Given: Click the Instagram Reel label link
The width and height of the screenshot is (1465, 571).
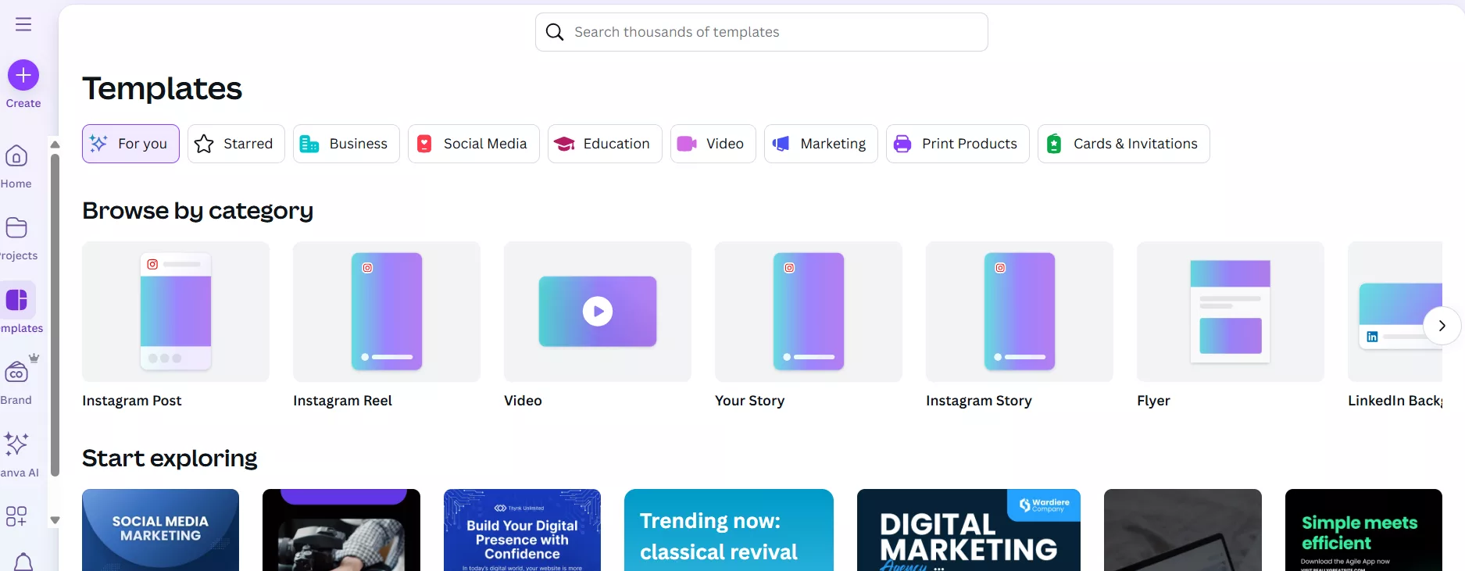Looking at the screenshot, I should click(343, 401).
